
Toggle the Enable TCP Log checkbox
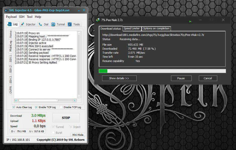point(36,107)
